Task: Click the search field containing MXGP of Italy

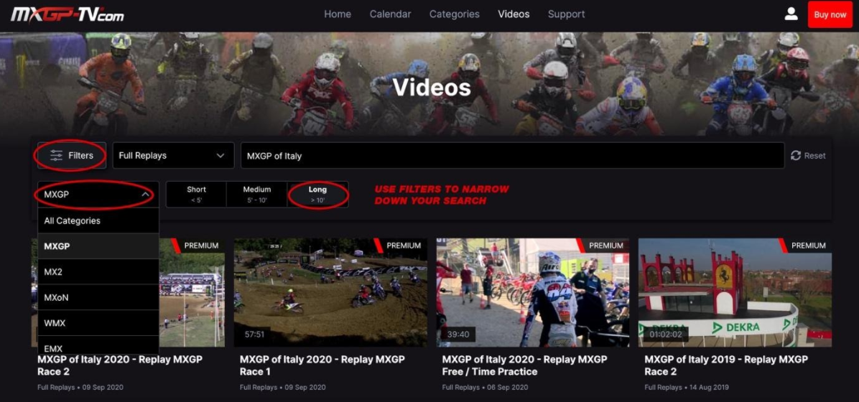Action: [511, 156]
